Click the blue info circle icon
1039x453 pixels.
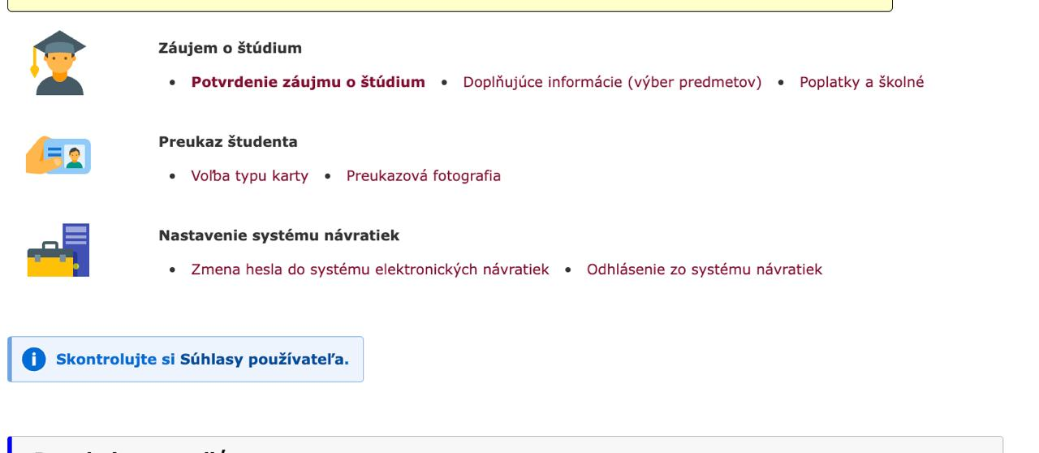pyautogui.click(x=34, y=360)
